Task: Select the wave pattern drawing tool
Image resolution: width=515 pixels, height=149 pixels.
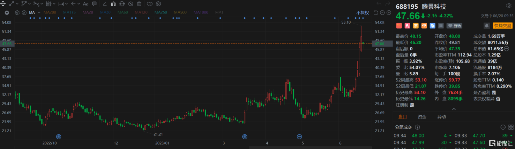Action: coord(36,4)
